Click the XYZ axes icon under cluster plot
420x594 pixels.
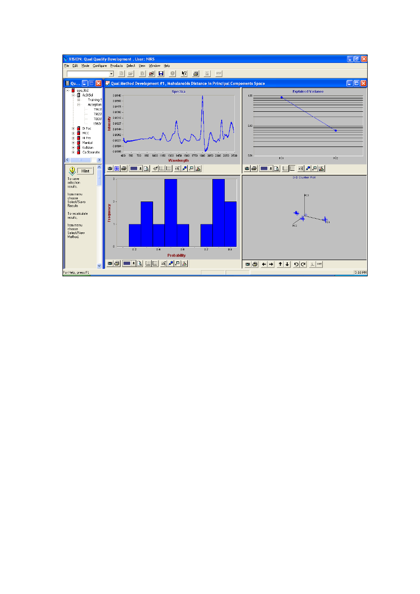[x=319, y=264]
